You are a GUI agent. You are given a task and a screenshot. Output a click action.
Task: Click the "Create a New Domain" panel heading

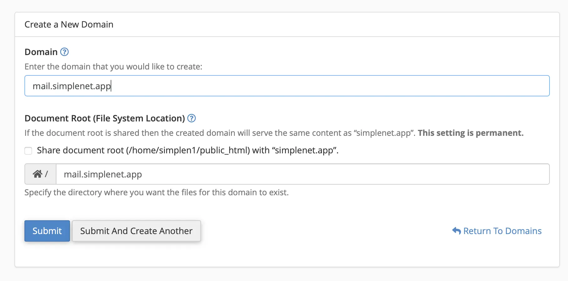pos(69,24)
